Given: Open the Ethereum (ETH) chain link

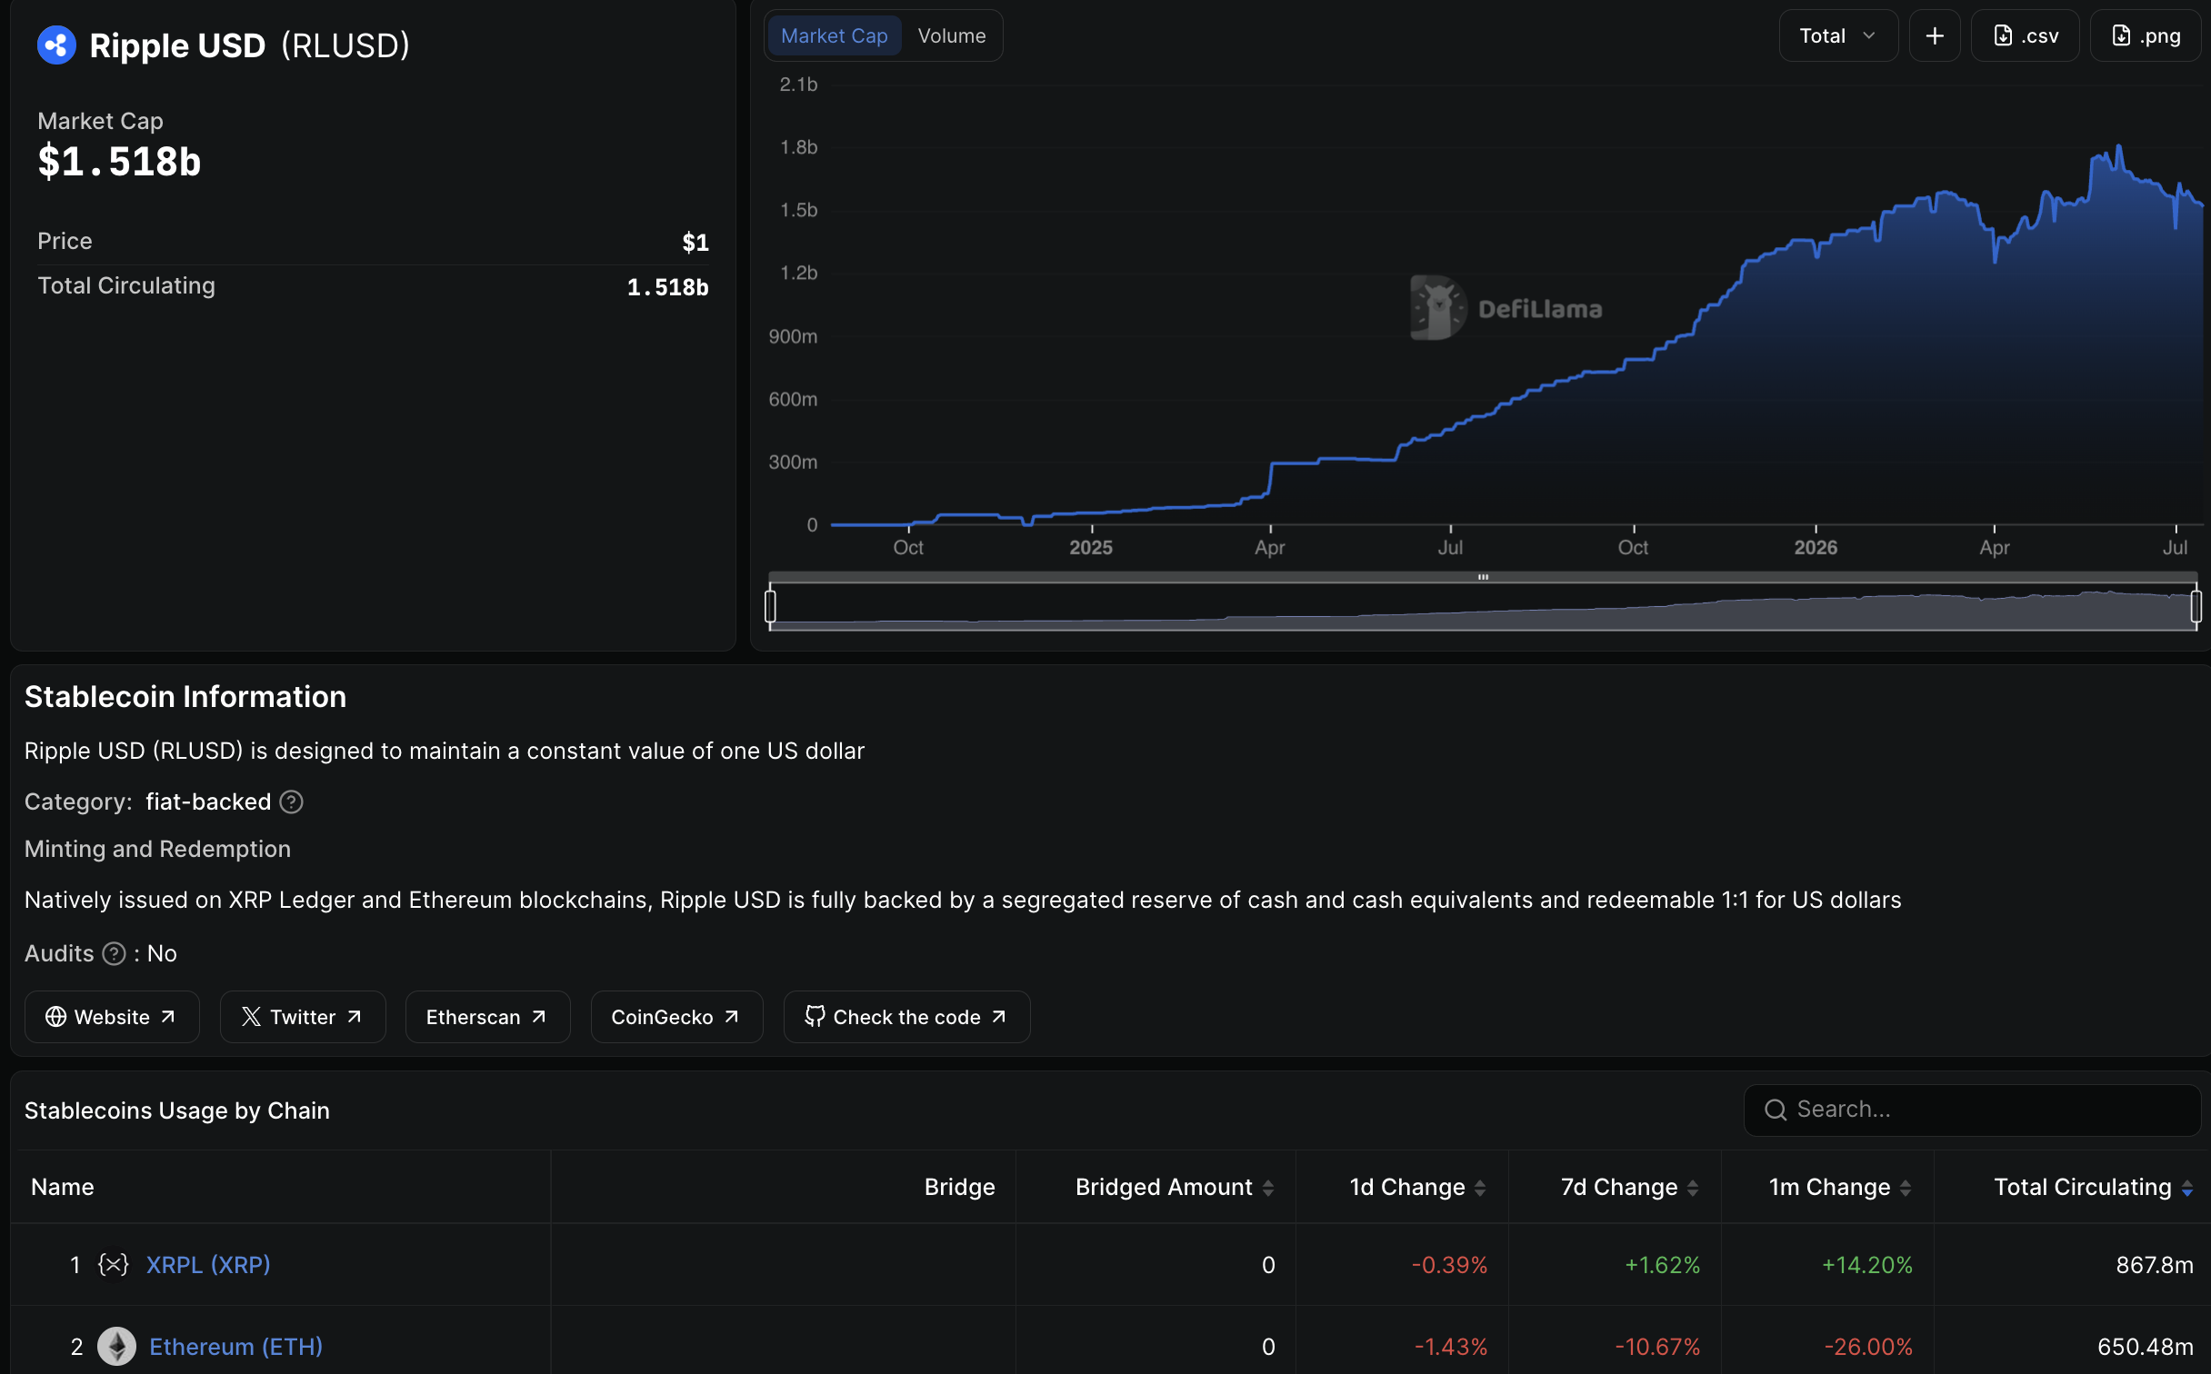Looking at the screenshot, I should coord(235,1347).
